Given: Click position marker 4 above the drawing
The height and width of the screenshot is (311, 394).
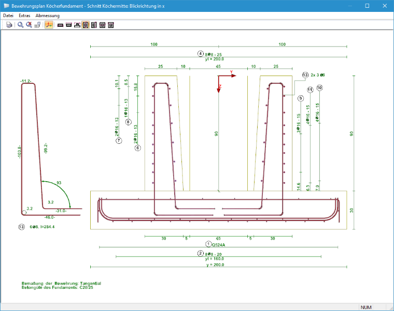Looking at the screenshot, I should click(x=200, y=54).
